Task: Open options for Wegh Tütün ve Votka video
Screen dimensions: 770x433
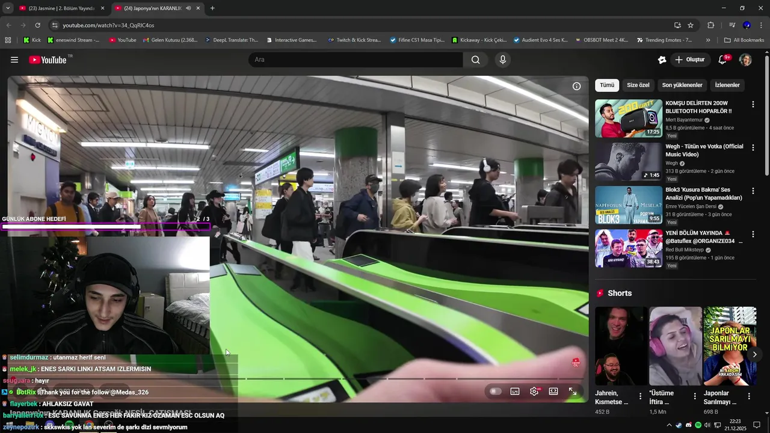Action: click(753, 148)
